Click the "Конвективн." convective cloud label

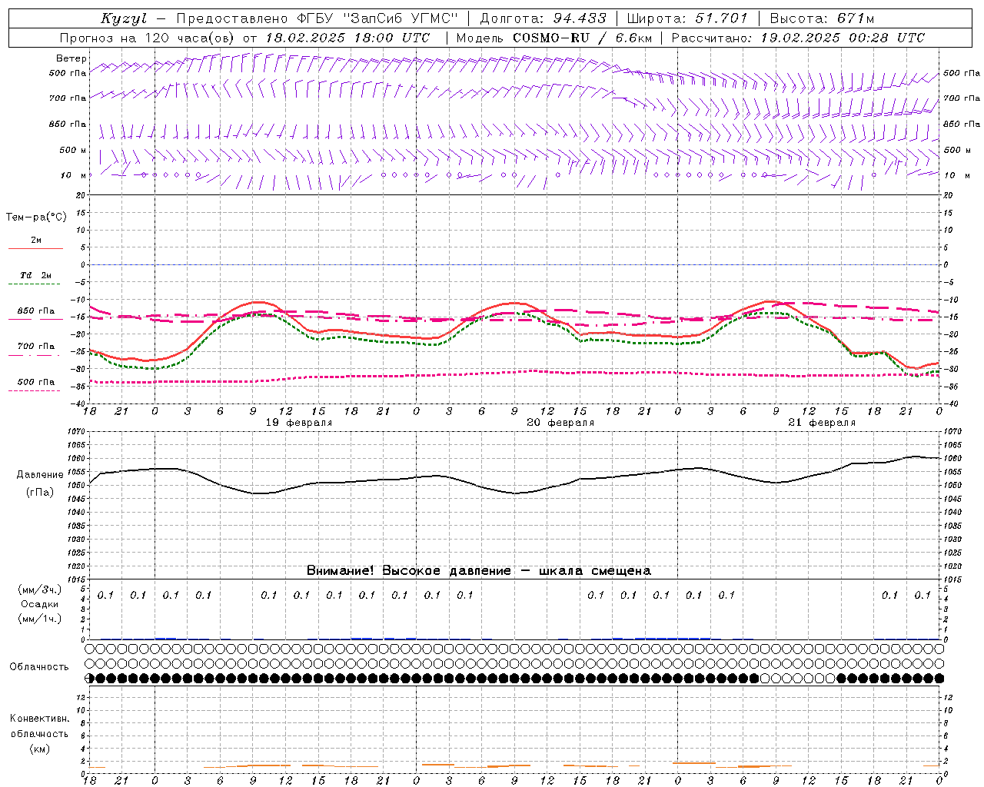point(39,719)
